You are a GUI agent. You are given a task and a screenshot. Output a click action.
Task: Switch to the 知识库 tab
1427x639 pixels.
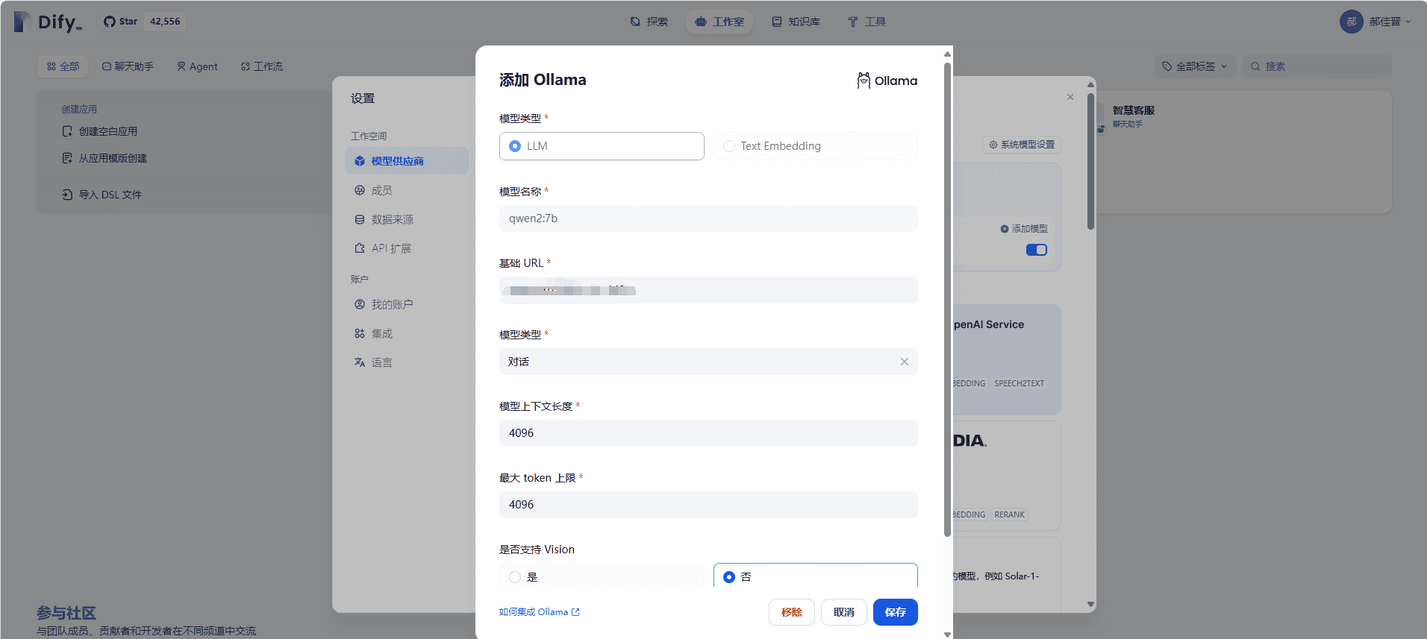(796, 22)
